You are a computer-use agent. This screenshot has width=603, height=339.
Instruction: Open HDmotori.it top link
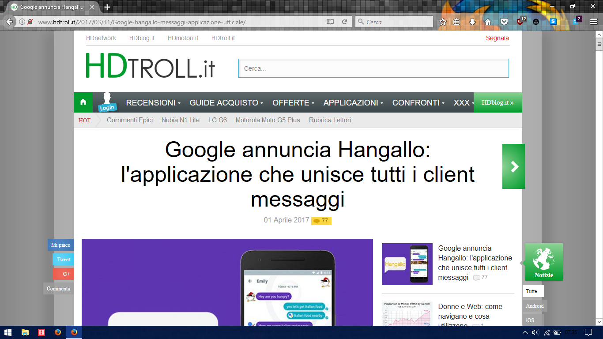(x=183, y=38)
